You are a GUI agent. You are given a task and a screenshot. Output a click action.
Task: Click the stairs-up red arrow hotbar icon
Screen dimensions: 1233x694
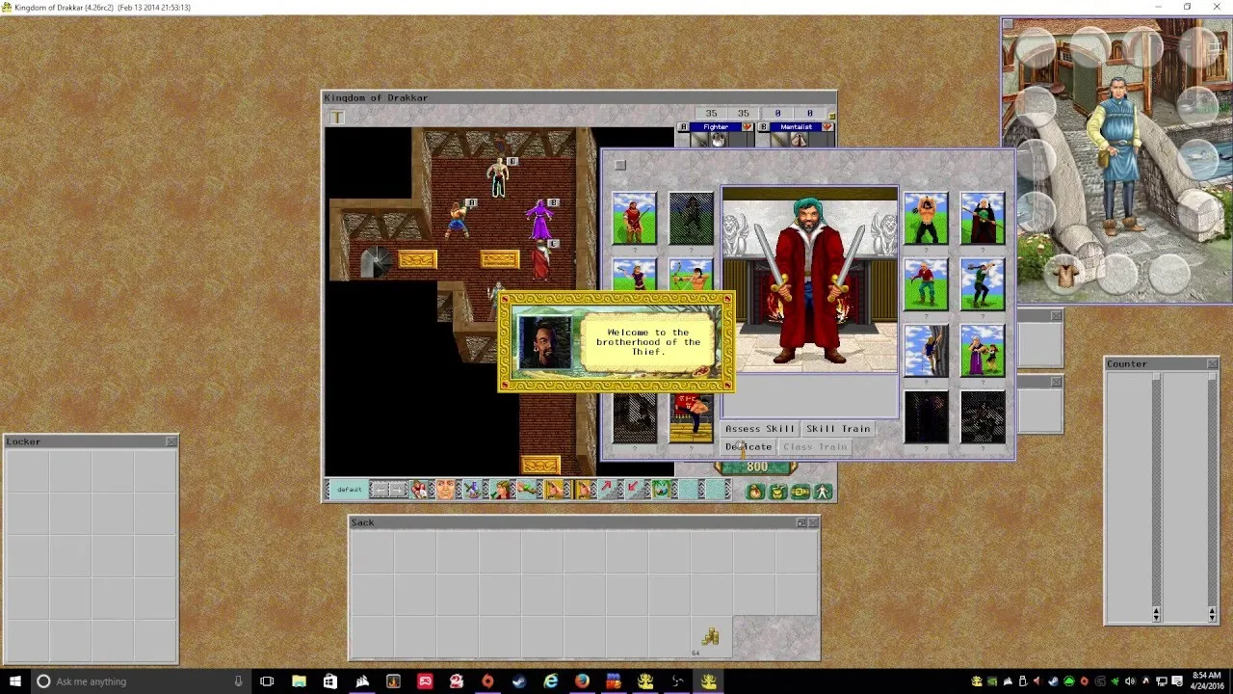pyautogui.click(x=609, y=490)
